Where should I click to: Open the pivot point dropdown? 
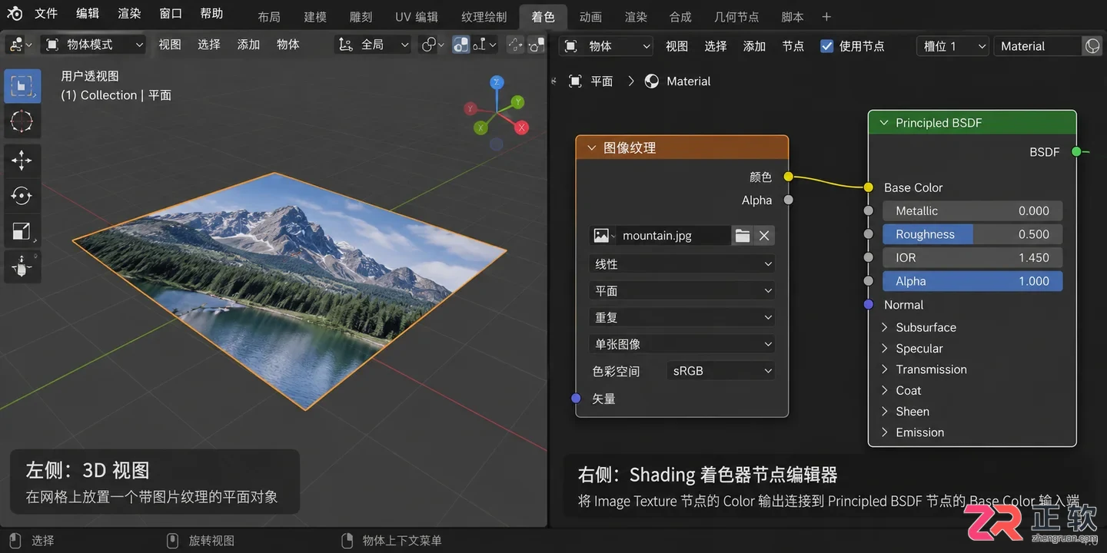tap(433, 45)
